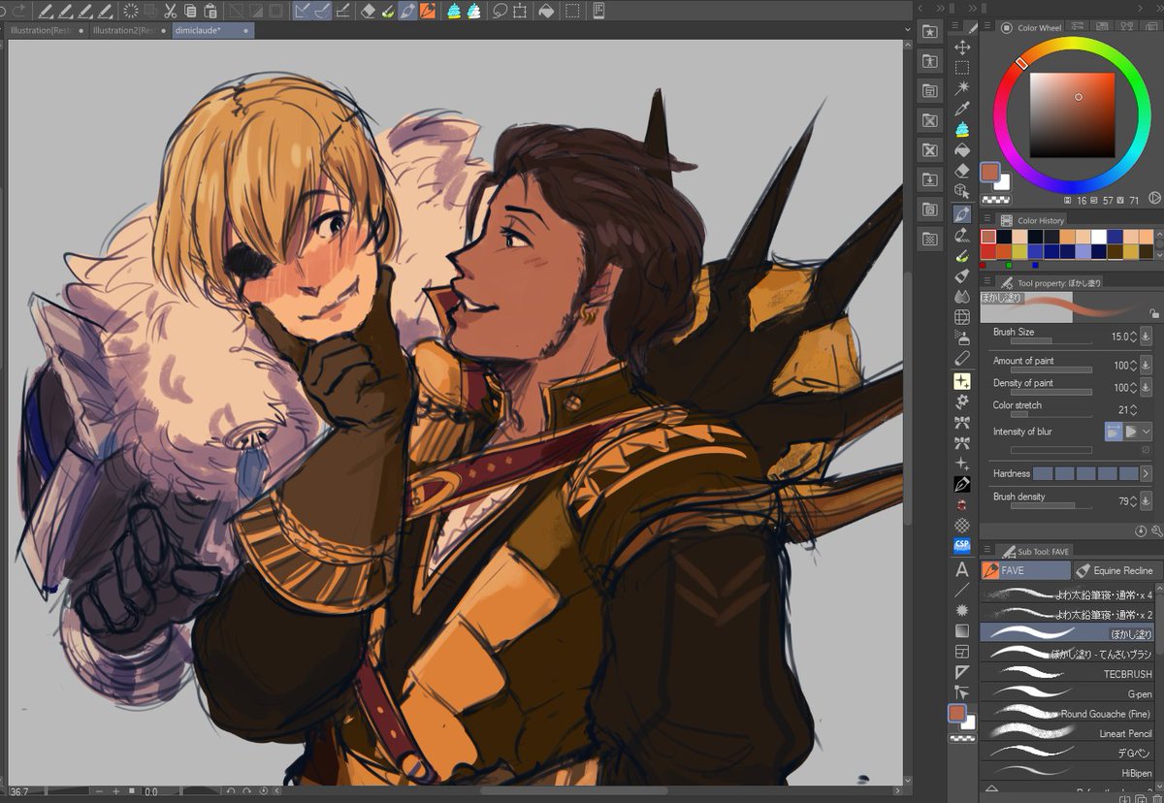Open Intensity of blur dropdown arrow
The width and height of the screenshot is (1164, 803).
(1147, 432)
